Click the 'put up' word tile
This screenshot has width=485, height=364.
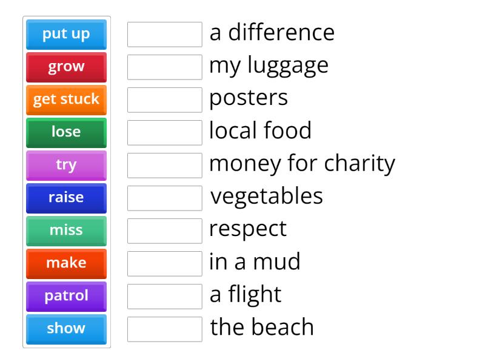pyautogui.click(x=66, y=35)
